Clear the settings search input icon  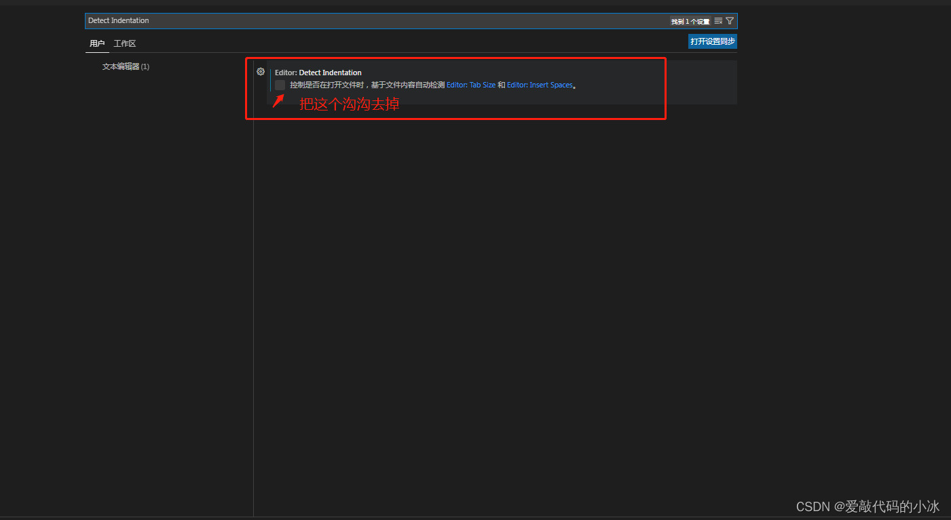[718, 21]
